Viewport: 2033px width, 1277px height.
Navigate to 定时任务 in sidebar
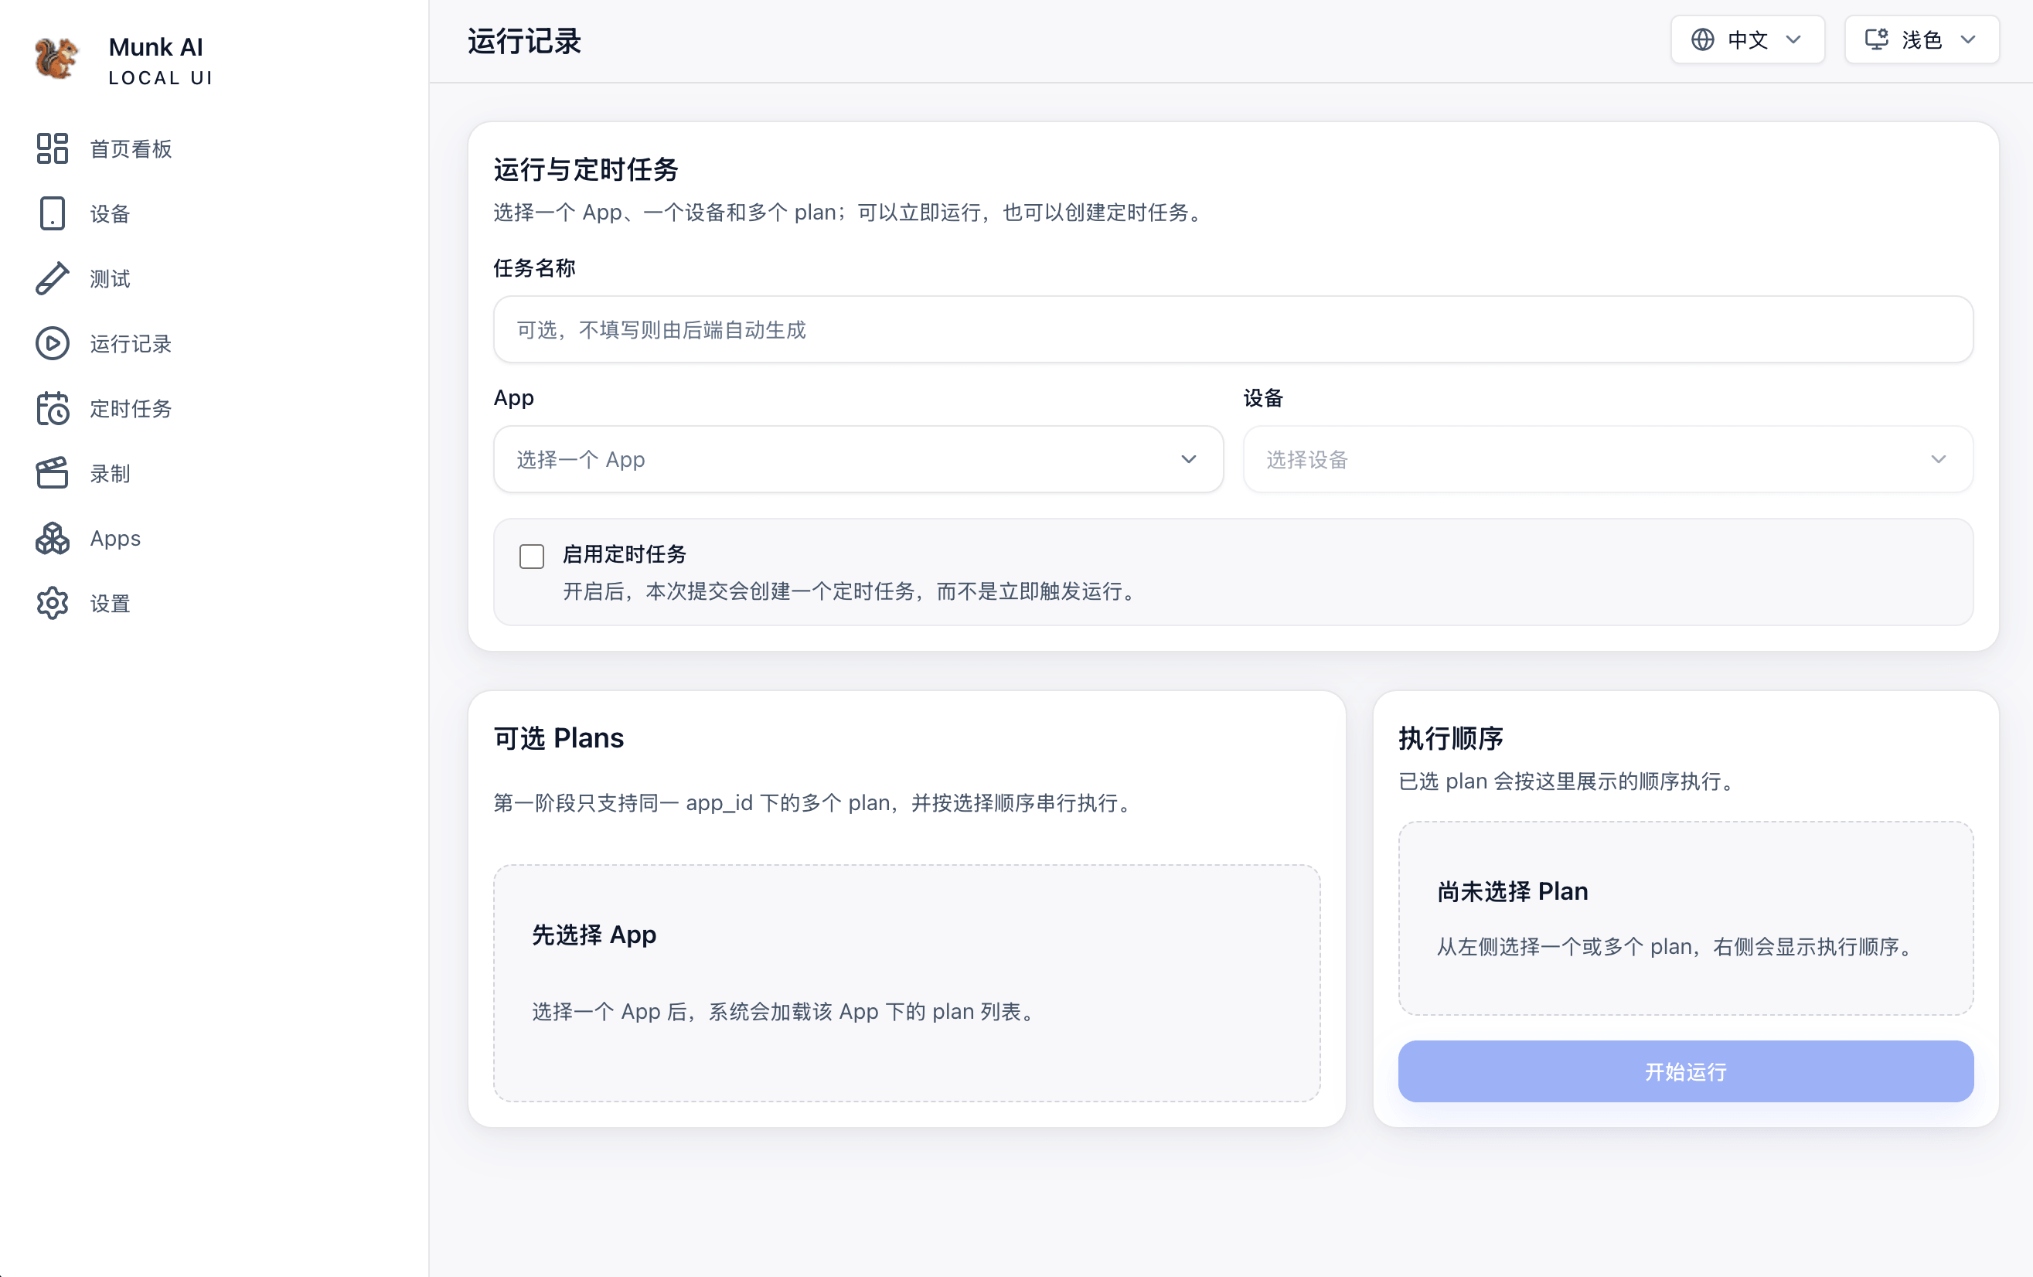pos(131,410)
